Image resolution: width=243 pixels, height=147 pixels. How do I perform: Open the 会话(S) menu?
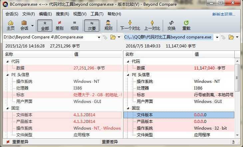[x=12, y=14]
